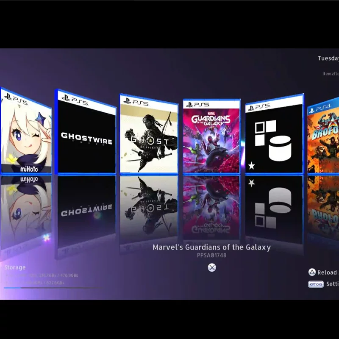Image resolution: width=339 pixels, height=339 pixels.
Task: Click PS5 logo on Guardians cover
Action: (197, 105)
